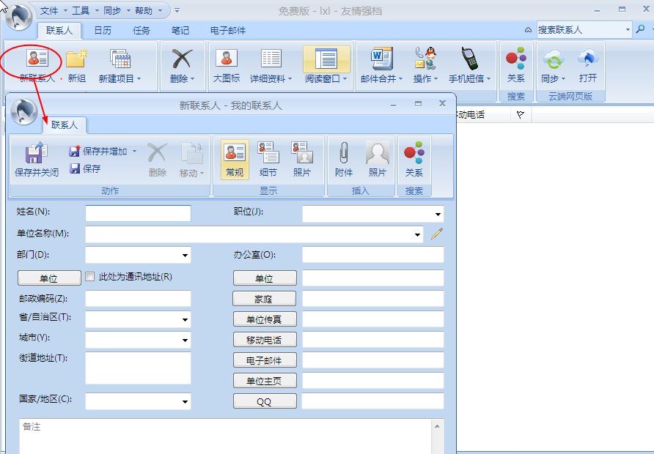The height and width of the screenshot is (454, 654).
Task: Click the 备注 scrollbar up arrow
Action: 437,426
